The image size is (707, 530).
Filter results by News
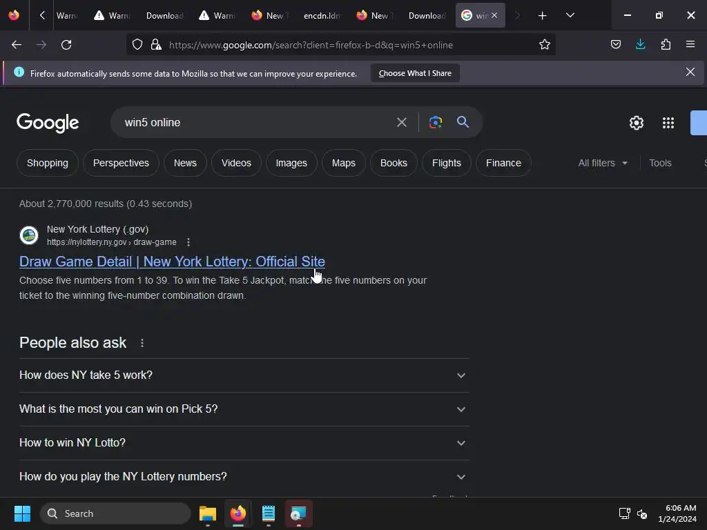(185, 163)
